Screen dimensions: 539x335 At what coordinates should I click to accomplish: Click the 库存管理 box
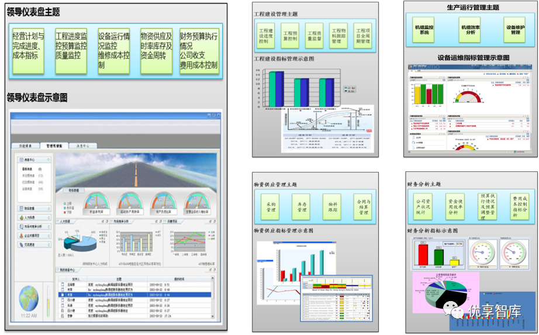tap(302, 207)
